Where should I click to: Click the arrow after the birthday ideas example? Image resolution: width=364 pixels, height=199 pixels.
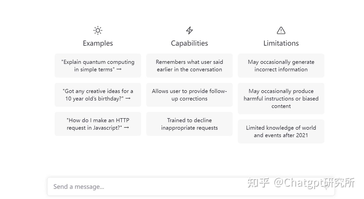coord(128,98)
